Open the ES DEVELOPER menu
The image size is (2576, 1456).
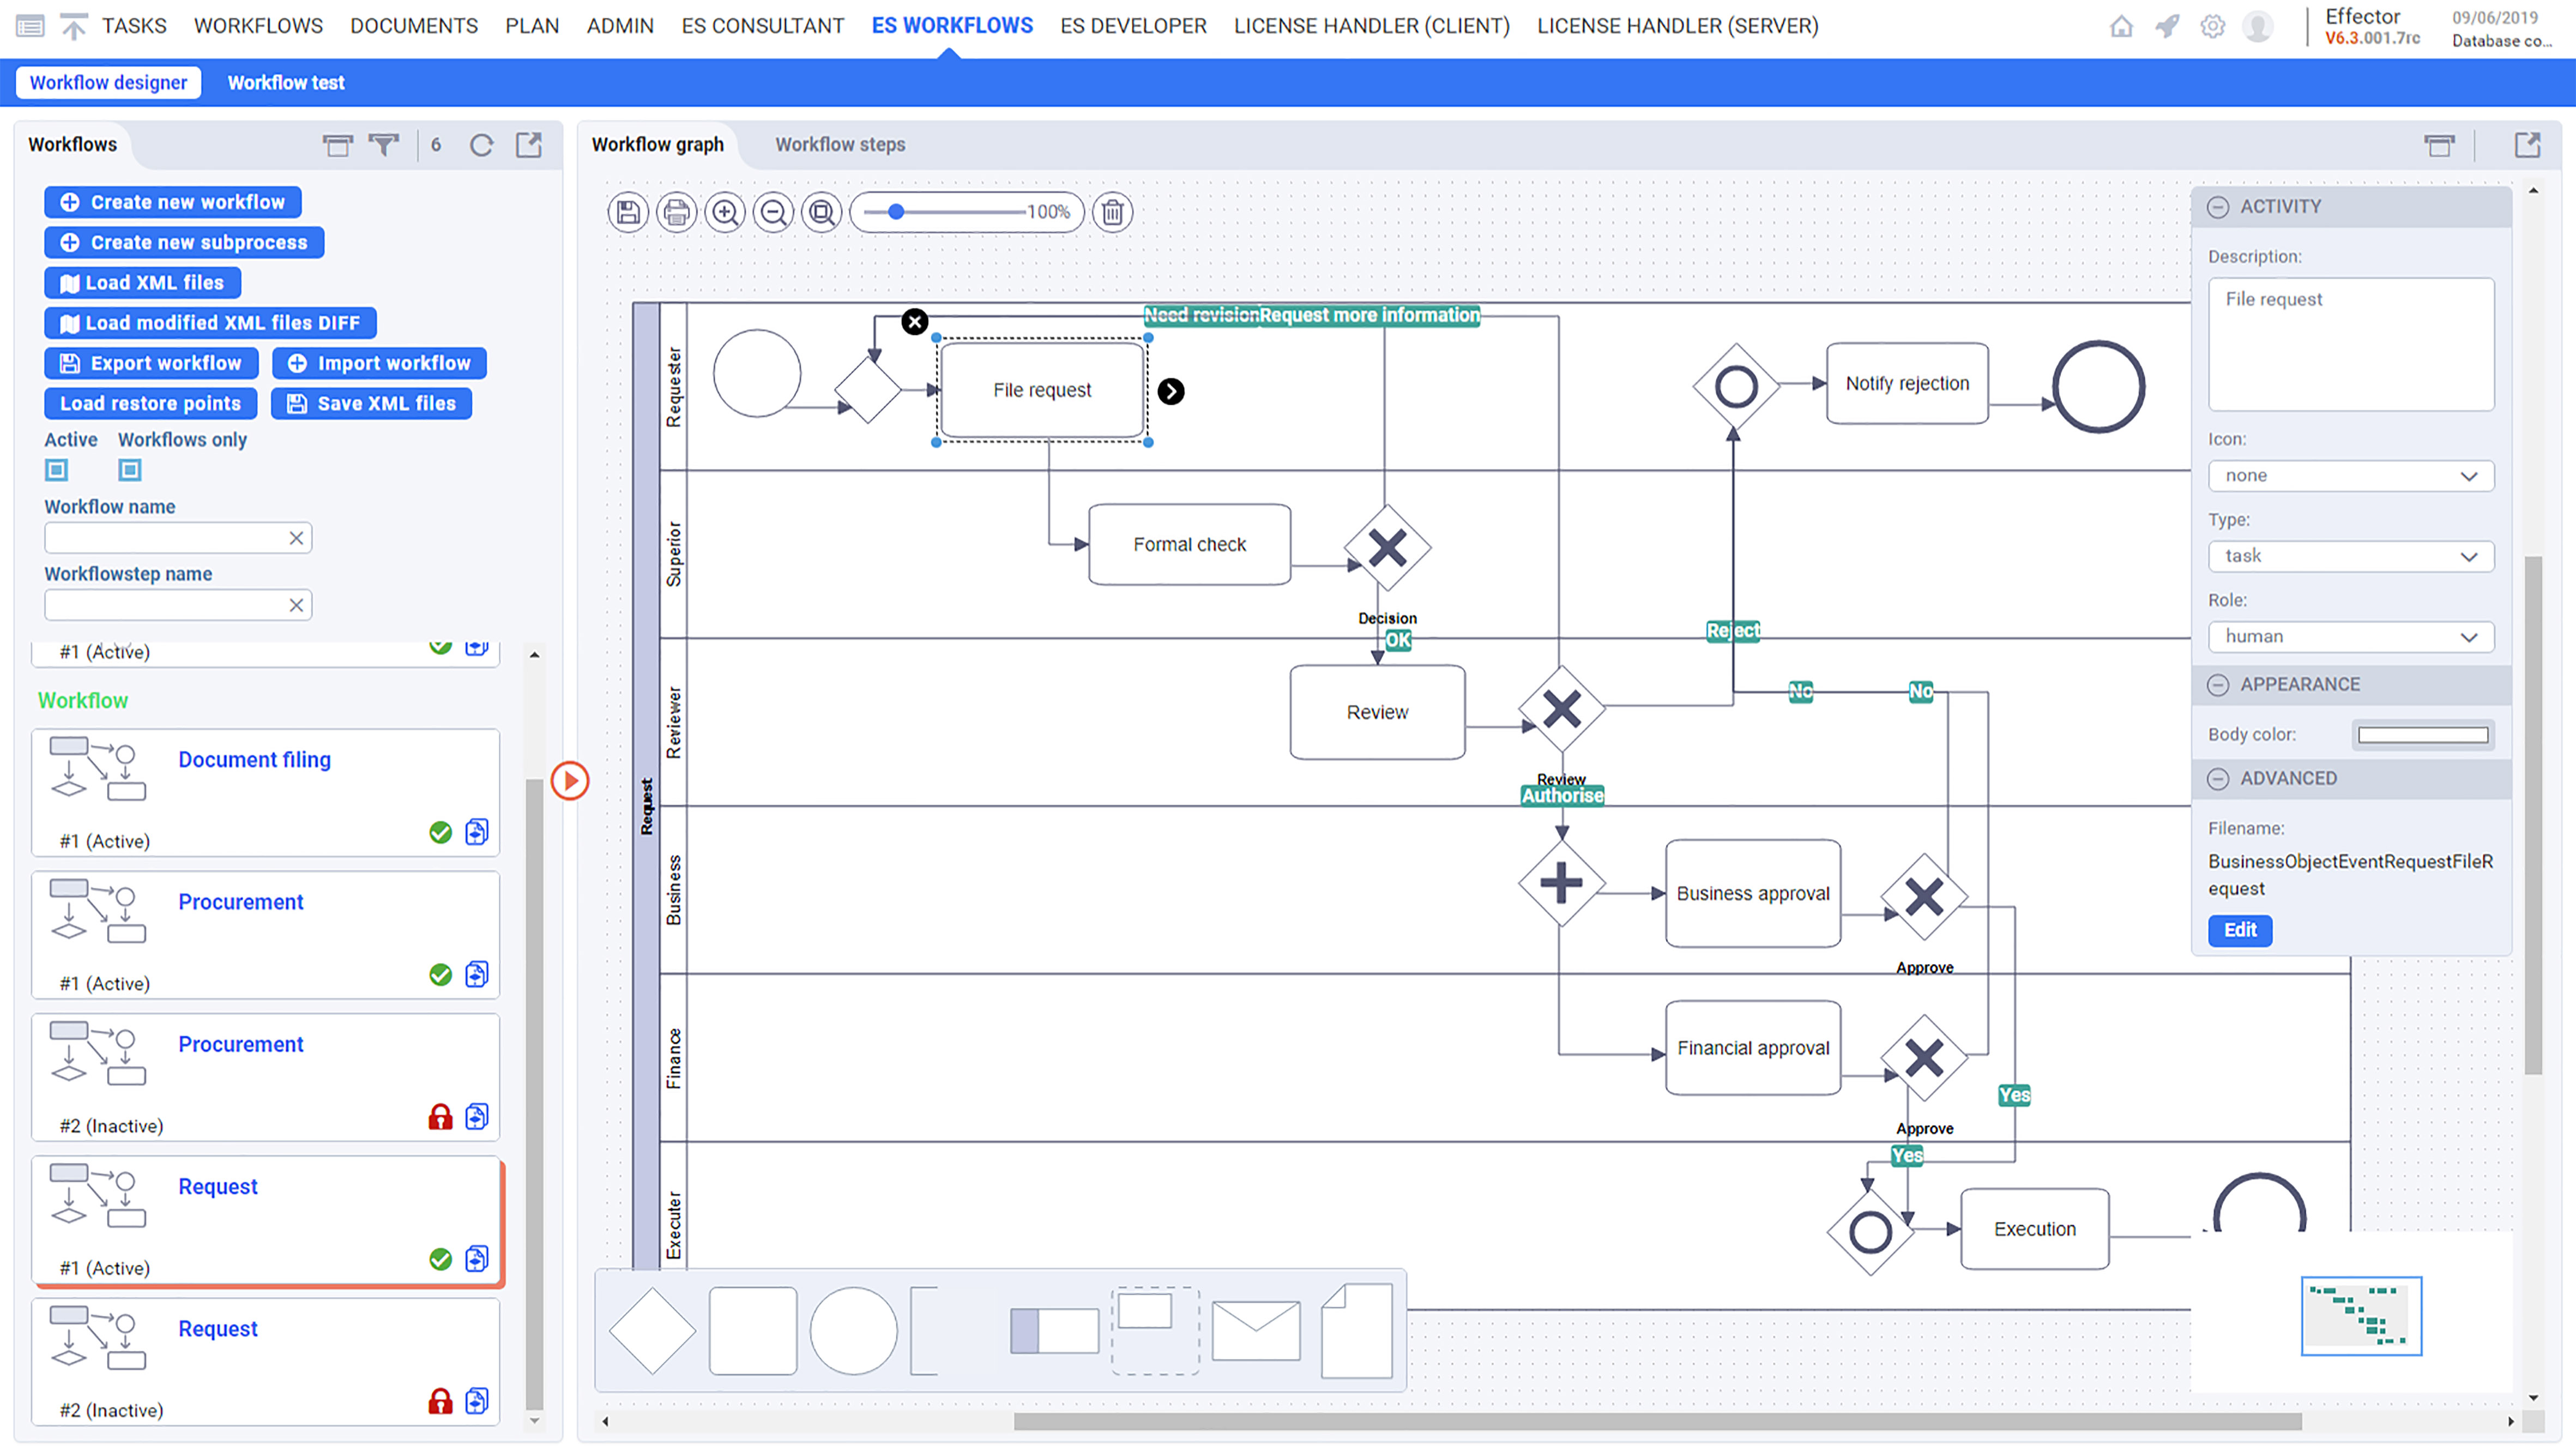point(1133,26)
